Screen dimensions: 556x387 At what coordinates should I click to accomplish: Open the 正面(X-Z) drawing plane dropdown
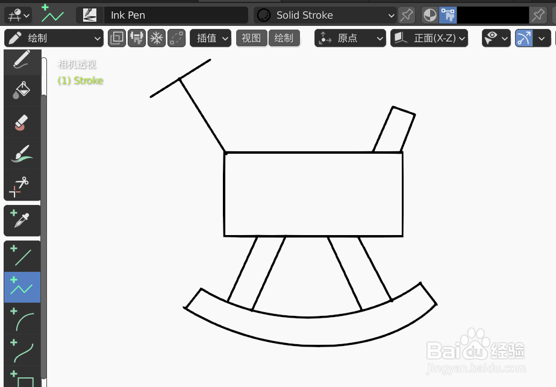(x=429, y=37)
